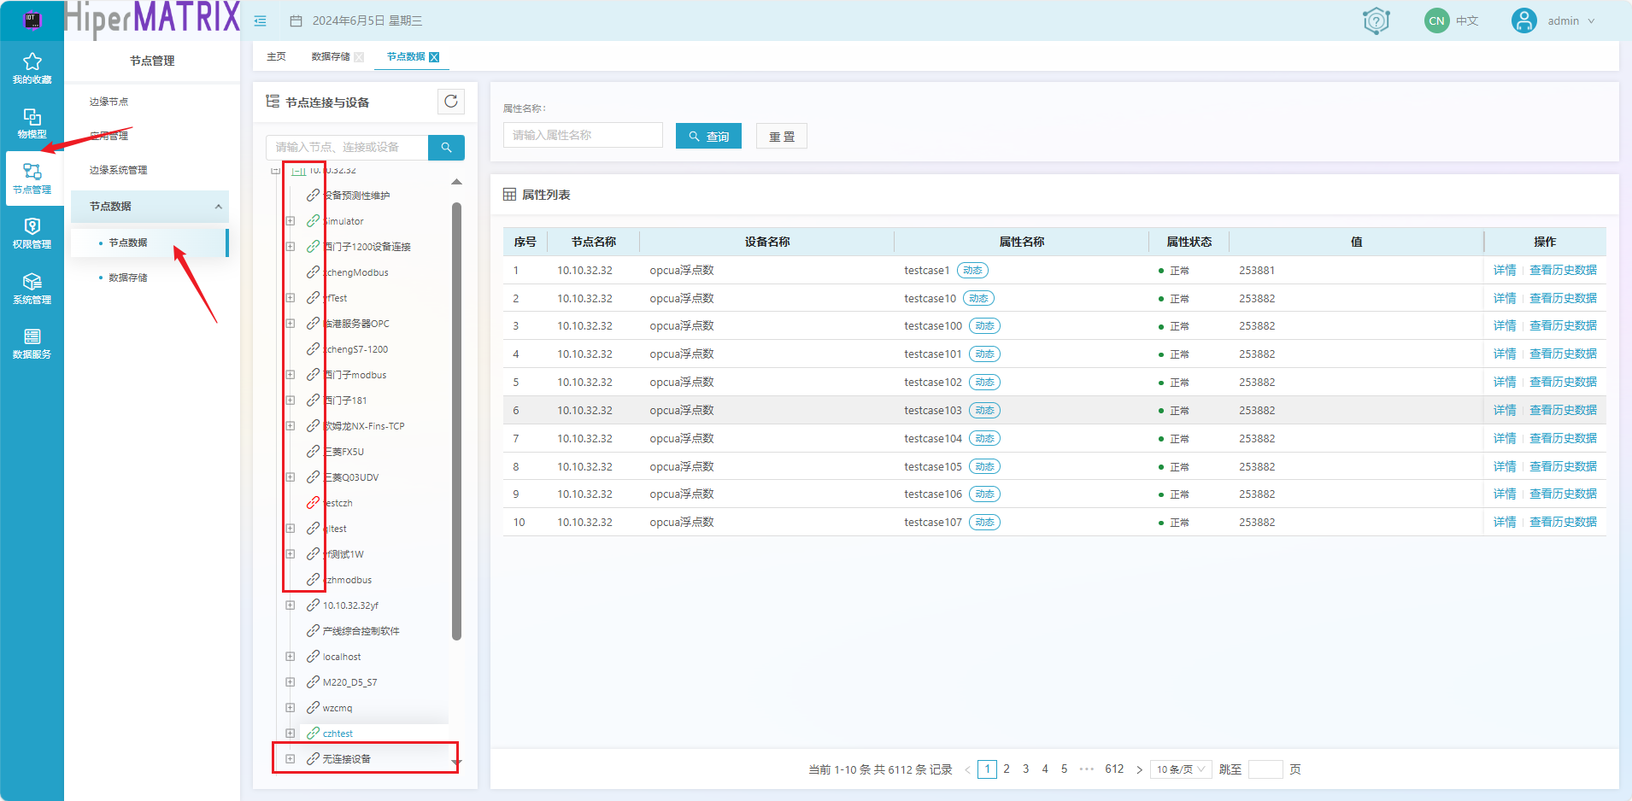Go to page 2

pyautogui.click(x=1007, y=769)
